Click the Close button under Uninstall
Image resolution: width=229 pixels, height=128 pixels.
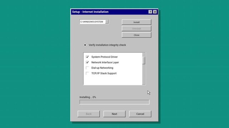click(x=136, y=35)
